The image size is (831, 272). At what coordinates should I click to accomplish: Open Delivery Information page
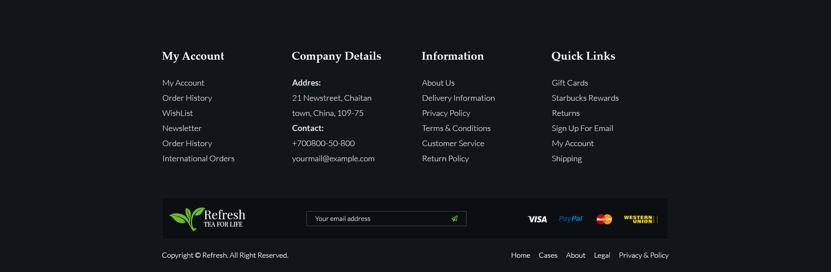point(458,98)
